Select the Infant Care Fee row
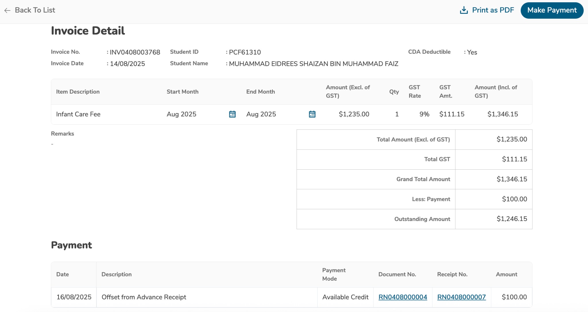 click(78, 114)
